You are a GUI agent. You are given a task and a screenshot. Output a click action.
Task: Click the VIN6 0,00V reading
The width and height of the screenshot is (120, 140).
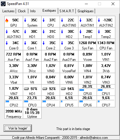click(69, 79)
